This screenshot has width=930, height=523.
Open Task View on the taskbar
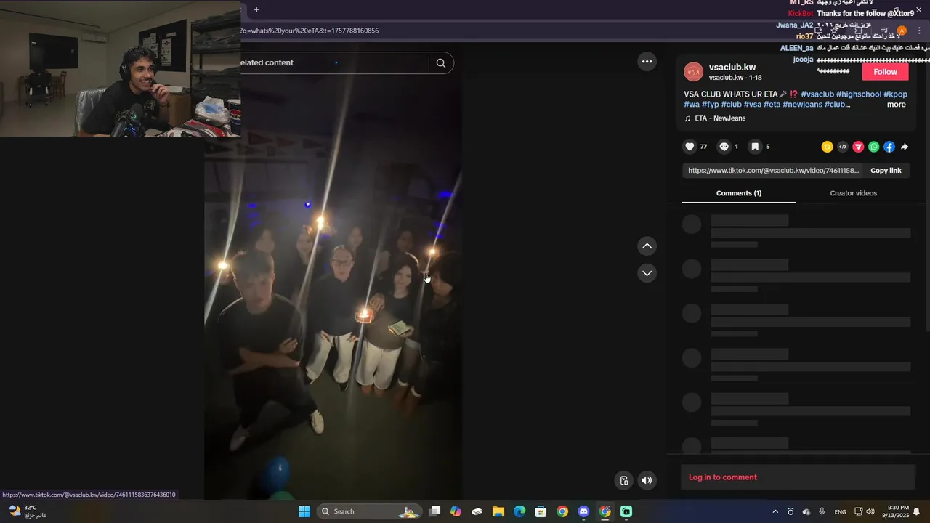434,511
